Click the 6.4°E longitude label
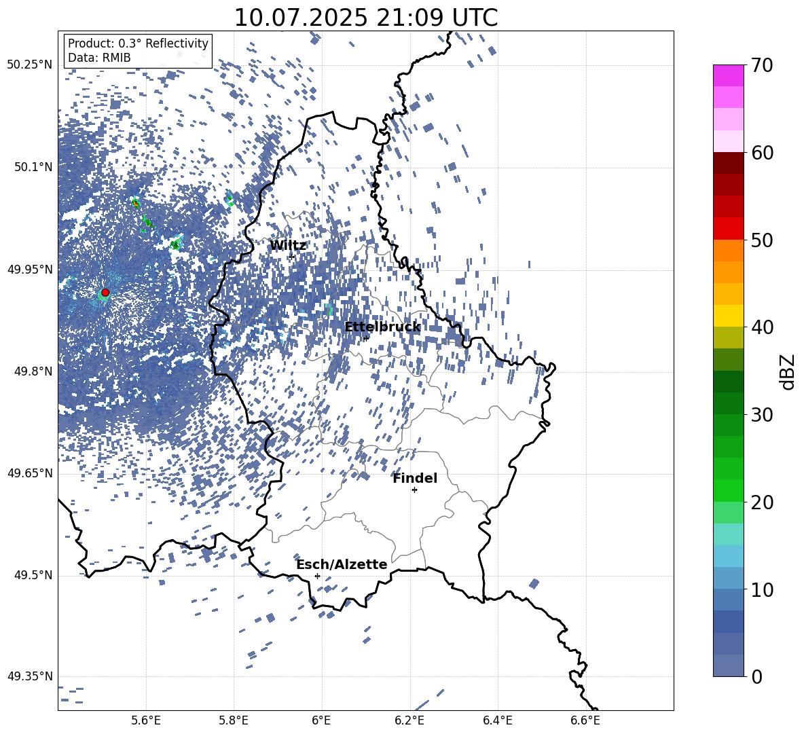Image resolution: width=804 pixels, height=734 pixels. click(x=497, y=720)
